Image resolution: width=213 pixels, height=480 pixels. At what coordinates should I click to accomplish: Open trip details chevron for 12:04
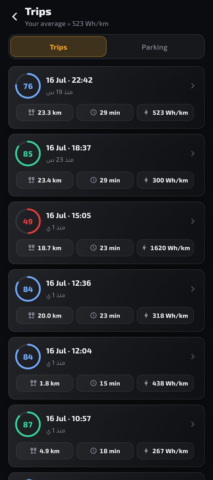(193, 357)
